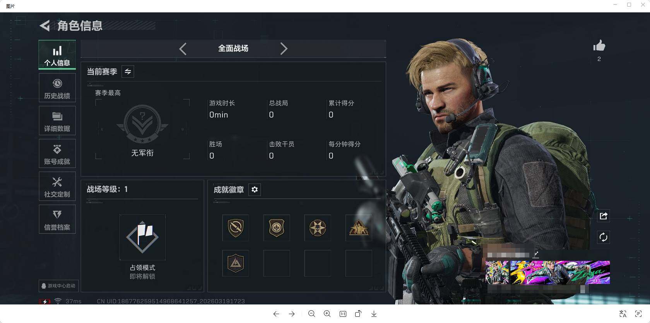
Task: Open achievement badge settings gear
Action: [255, 189]
